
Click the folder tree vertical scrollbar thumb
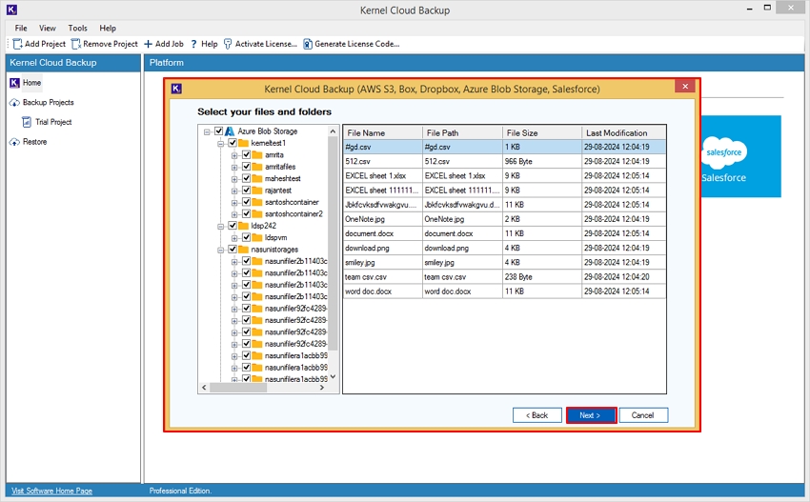click(334, 244)
